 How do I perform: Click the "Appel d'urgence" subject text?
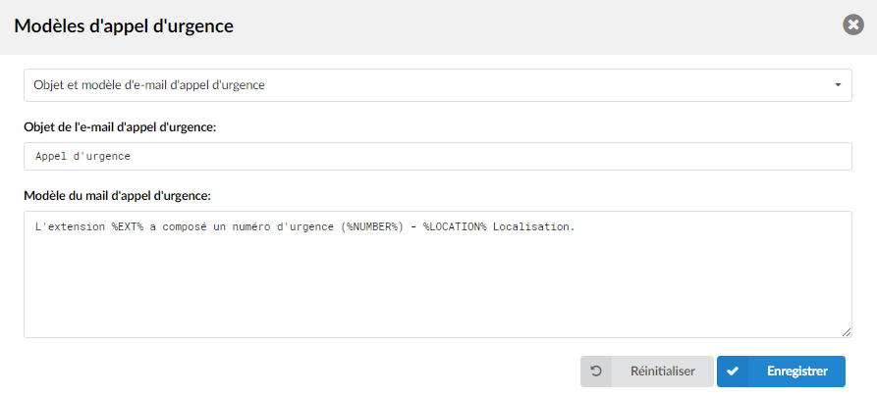click(82, 157)
